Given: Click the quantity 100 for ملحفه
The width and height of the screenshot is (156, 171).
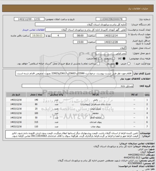Looking at the screenshot, I should pos(36,113).
